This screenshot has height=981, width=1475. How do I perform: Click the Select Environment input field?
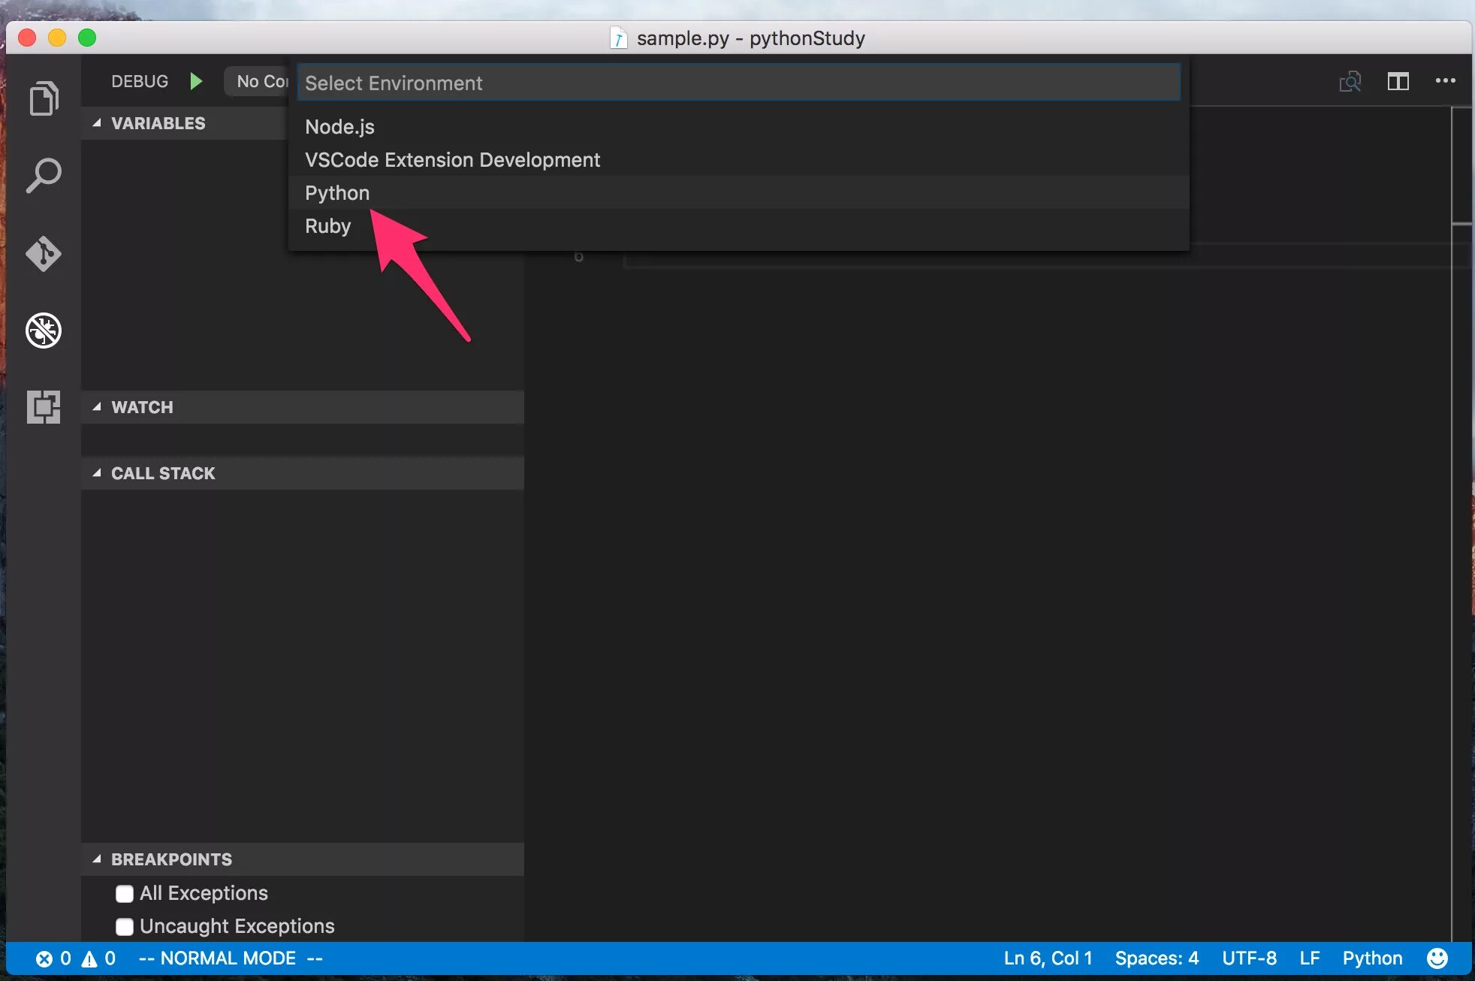737,83
